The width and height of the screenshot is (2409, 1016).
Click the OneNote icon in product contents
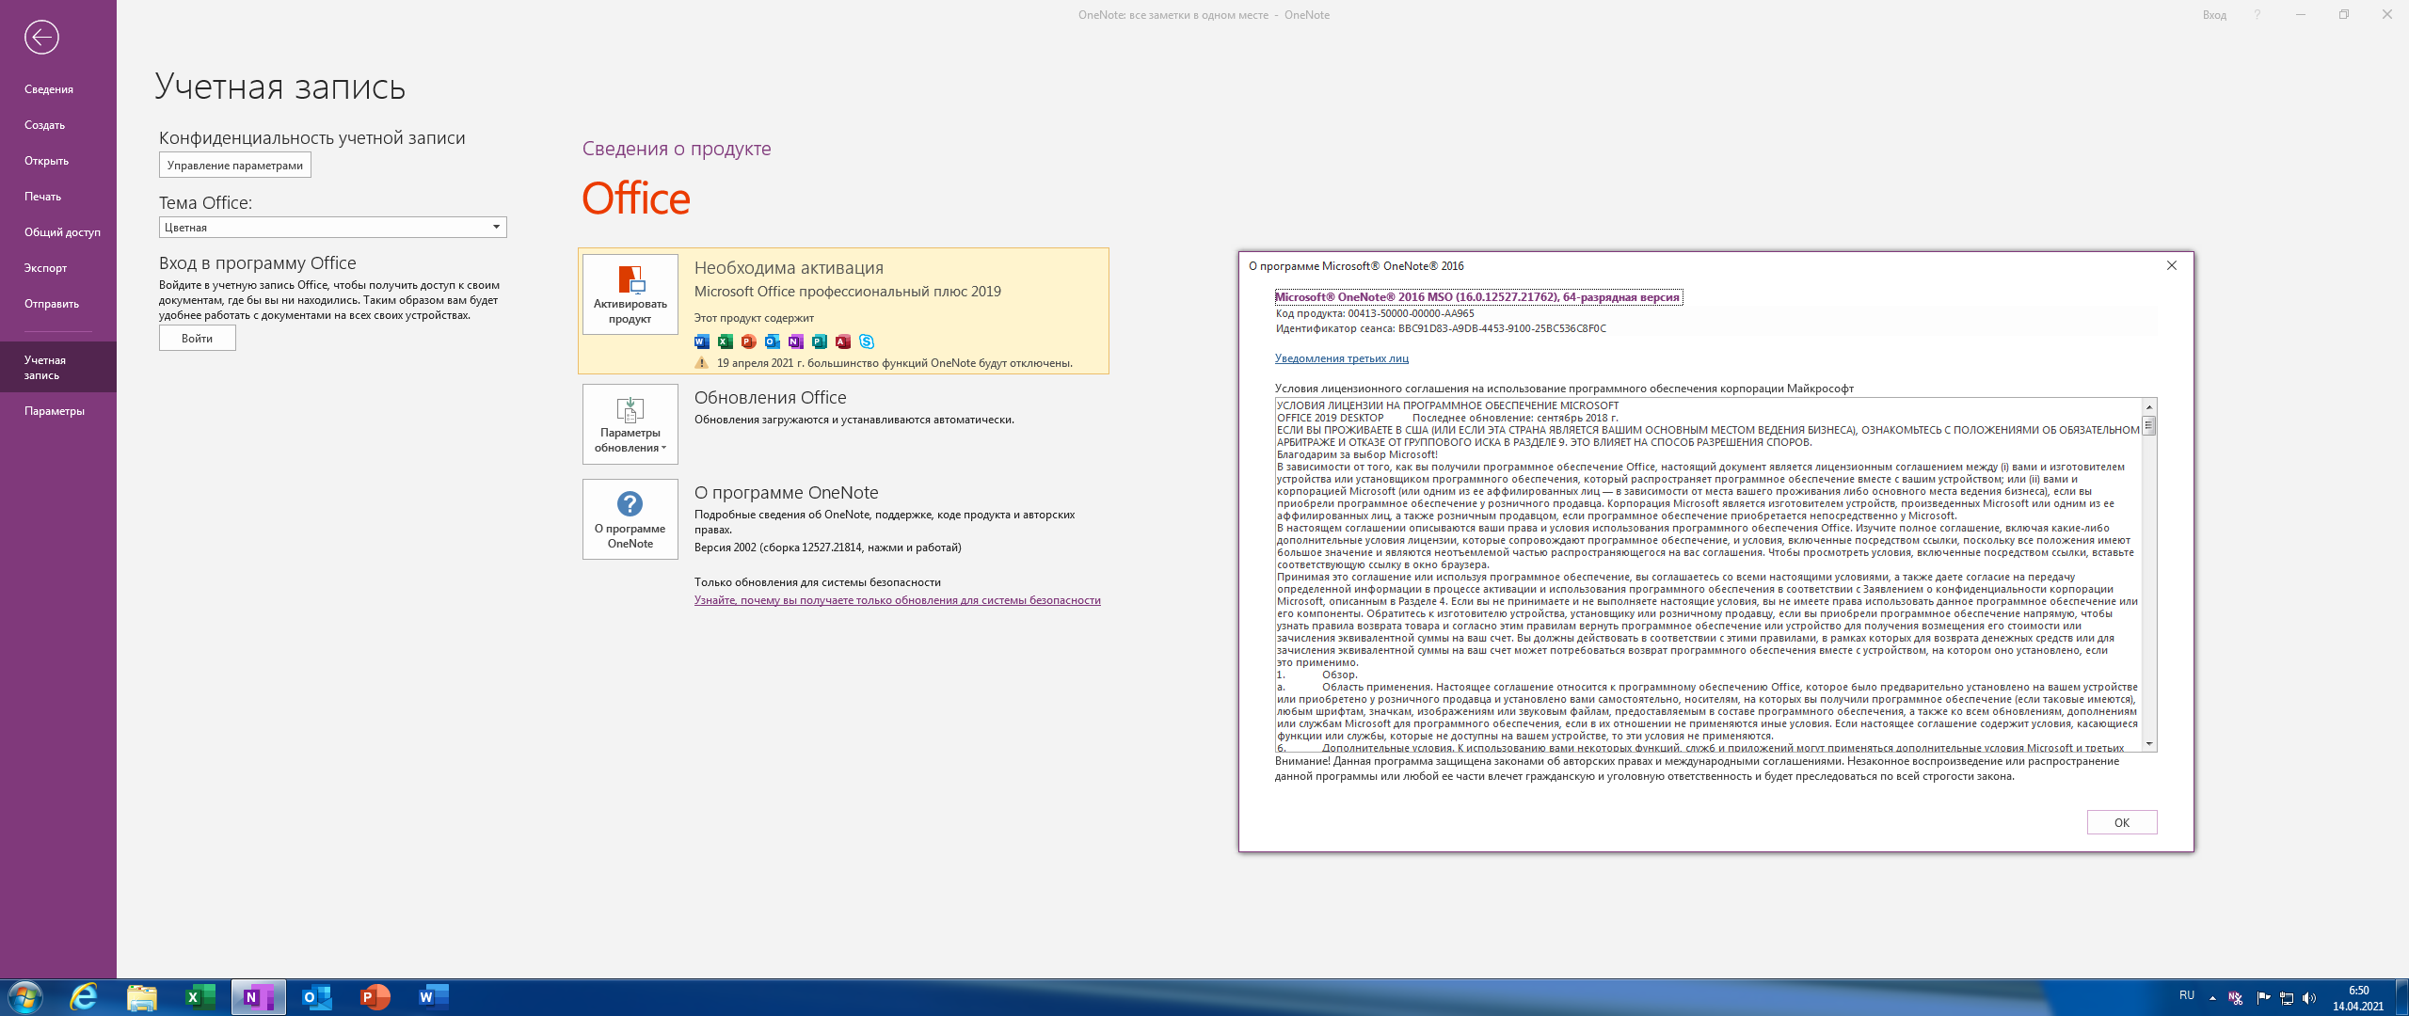tap(796, 341)
